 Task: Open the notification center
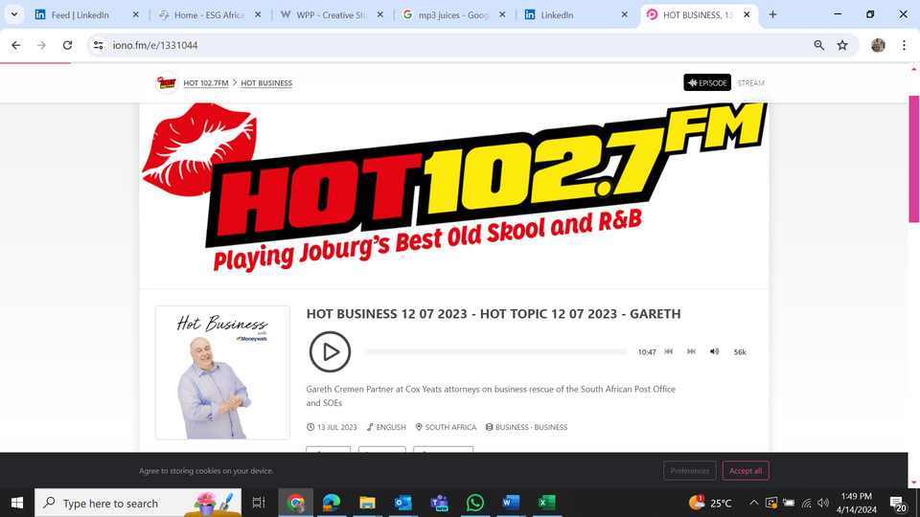898,503
